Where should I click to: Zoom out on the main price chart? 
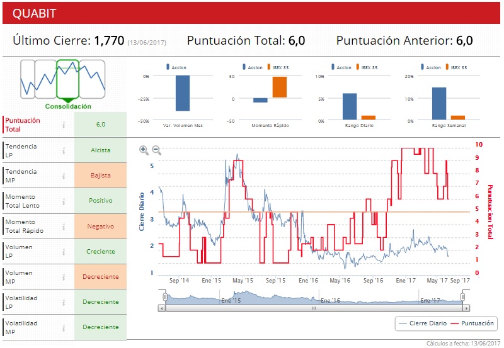156,150
